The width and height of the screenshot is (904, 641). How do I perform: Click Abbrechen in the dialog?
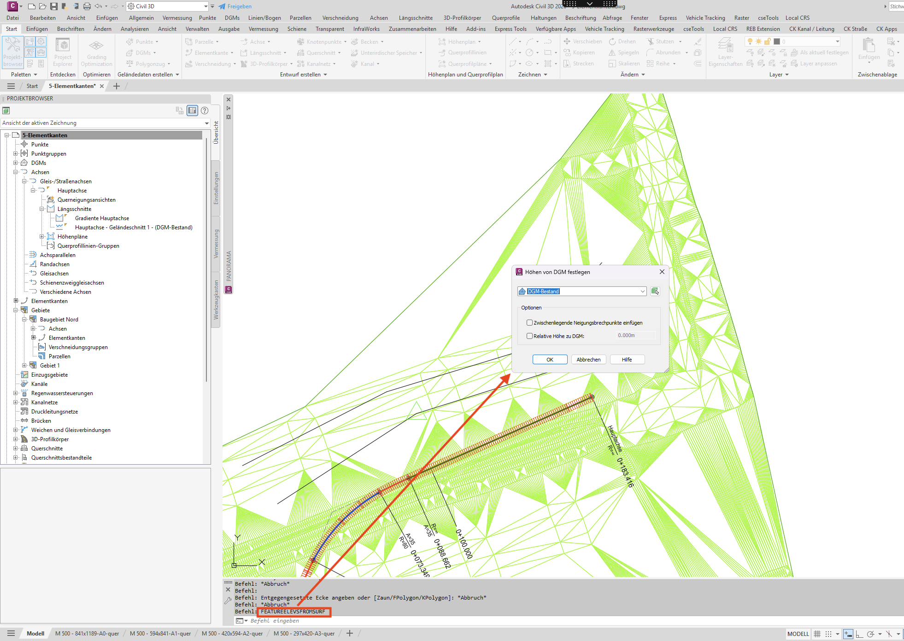click(588, 360)
